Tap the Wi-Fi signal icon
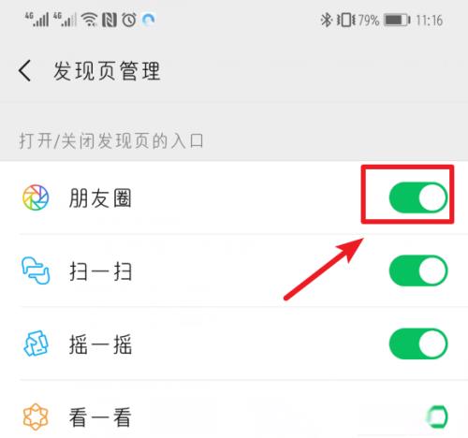The height and width of the screenshot is (438, 468). (x=90, y=20)
